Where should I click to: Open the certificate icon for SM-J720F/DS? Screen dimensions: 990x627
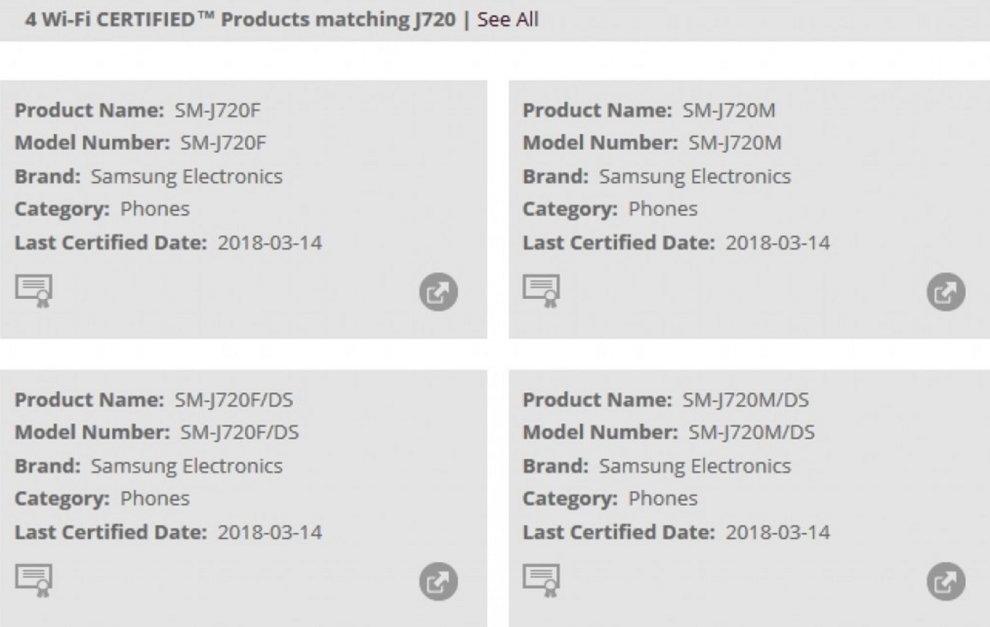(34, 580)
